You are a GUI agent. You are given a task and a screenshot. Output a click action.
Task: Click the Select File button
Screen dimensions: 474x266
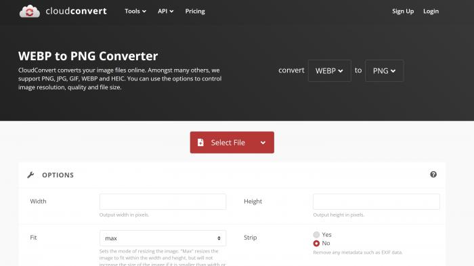click(x=232, y=142)
